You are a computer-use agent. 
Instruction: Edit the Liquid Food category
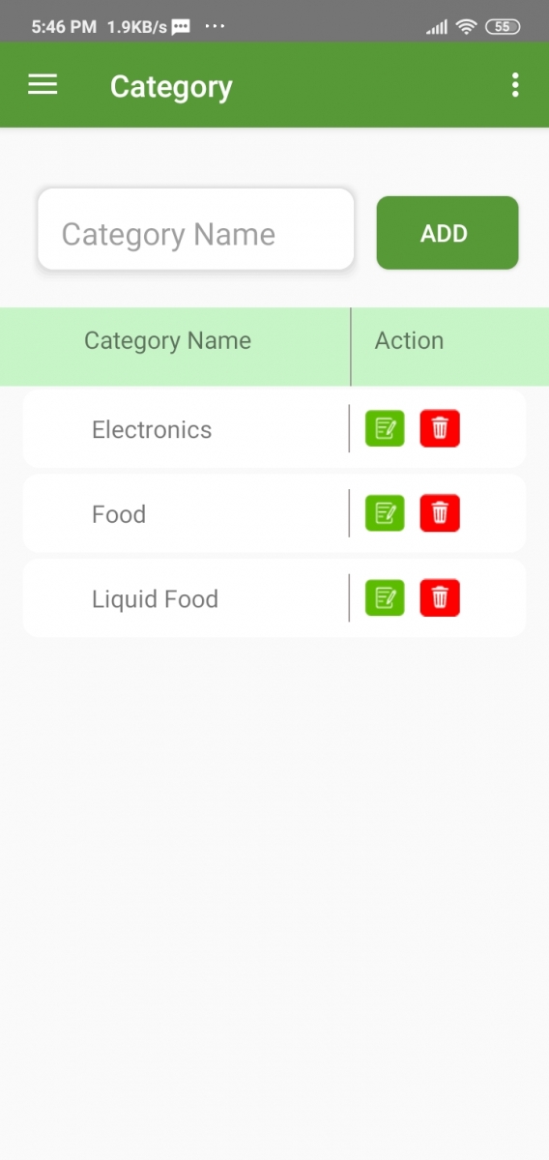385,598
